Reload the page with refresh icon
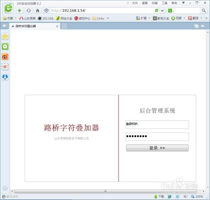The width and height of the screenshot is (210, 200). pos(28,11)
